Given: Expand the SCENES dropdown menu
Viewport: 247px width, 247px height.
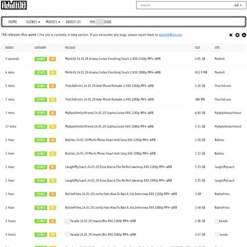Looking at the screenshot, I should coord(33,22).
